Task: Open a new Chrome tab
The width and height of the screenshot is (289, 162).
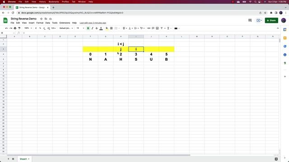Action: pyautogui.click(x=53, y=8)
